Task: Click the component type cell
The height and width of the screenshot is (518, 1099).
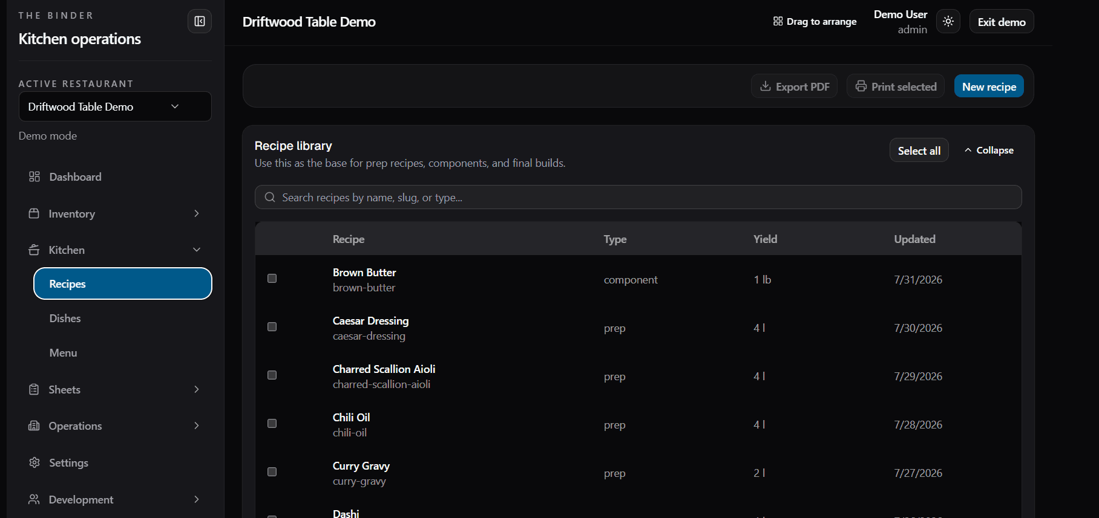Action: point(631,279)
